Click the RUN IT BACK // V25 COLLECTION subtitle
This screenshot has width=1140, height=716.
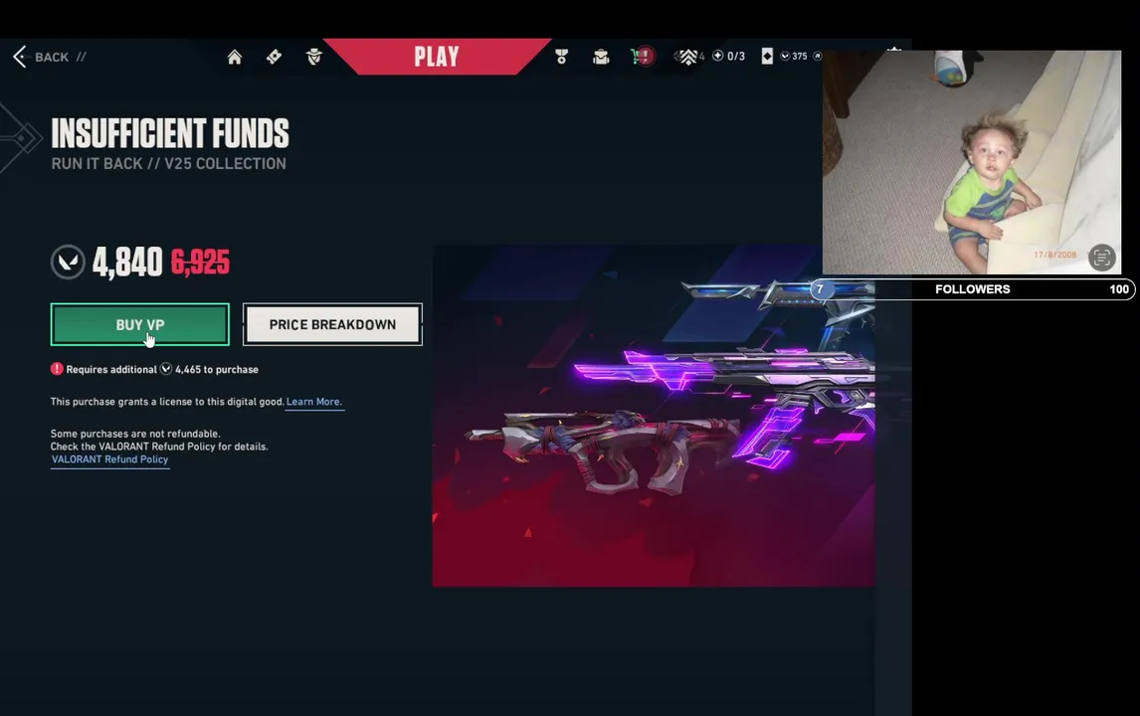tap(169, 163)
